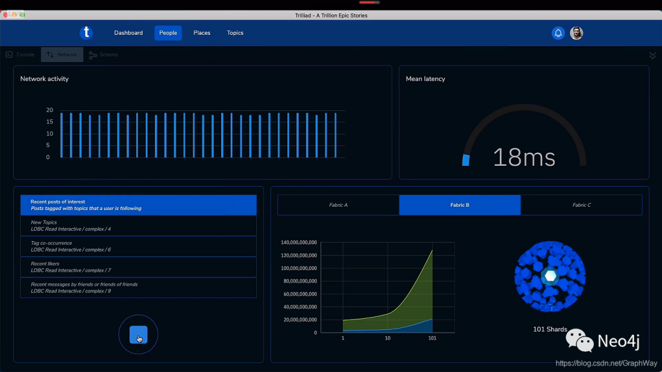Select the Fabric C tab
The image size is (662, 372).
pos(581,205)
